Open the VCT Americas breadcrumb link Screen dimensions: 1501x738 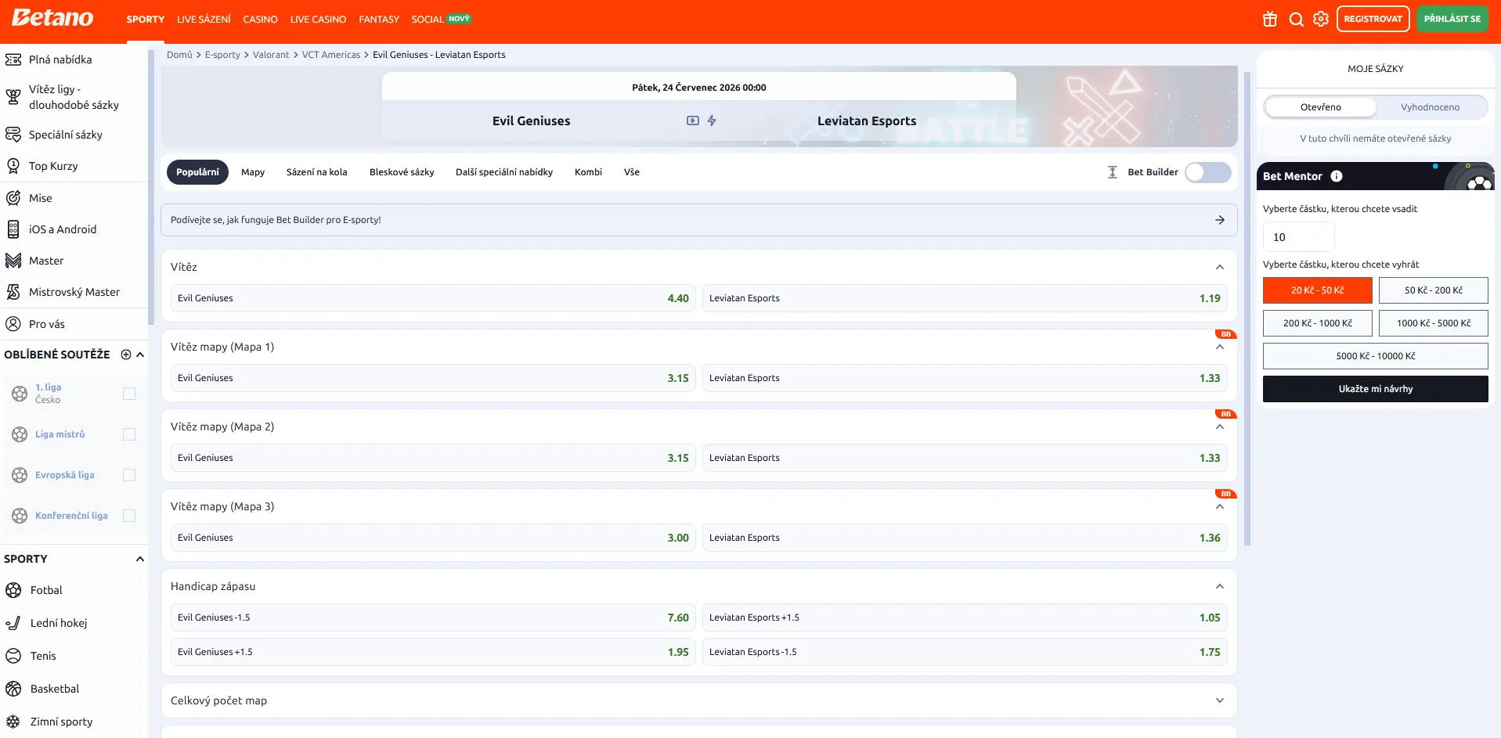[331, 55]
